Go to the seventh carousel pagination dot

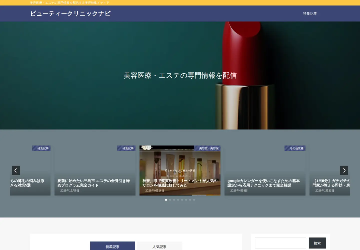click(190, 200)
